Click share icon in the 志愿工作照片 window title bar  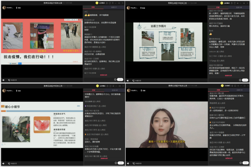point(235,3)
